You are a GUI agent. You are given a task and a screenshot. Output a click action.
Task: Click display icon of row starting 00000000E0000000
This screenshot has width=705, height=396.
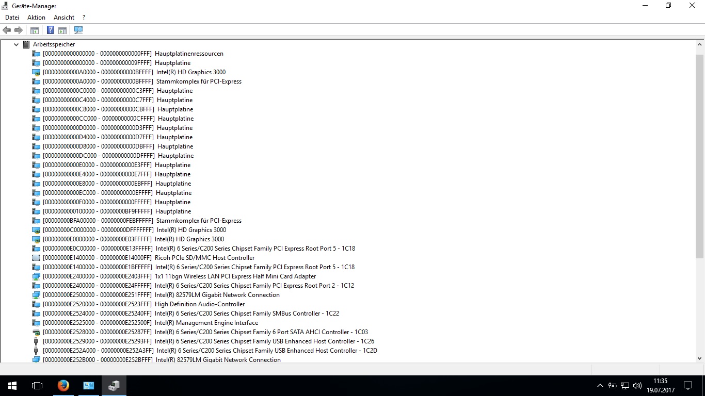tap(36, 239)
